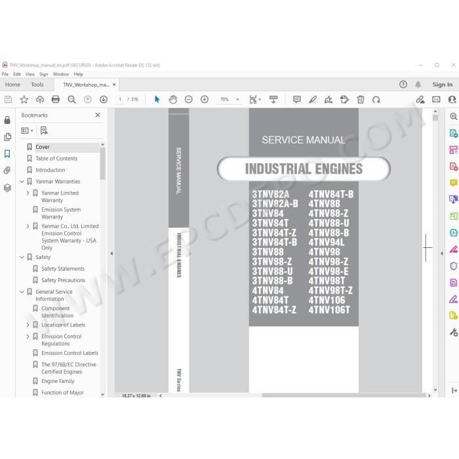Open the Safety Statements bookmark
The width and height of the screenshot is (459, 459).
63,269
